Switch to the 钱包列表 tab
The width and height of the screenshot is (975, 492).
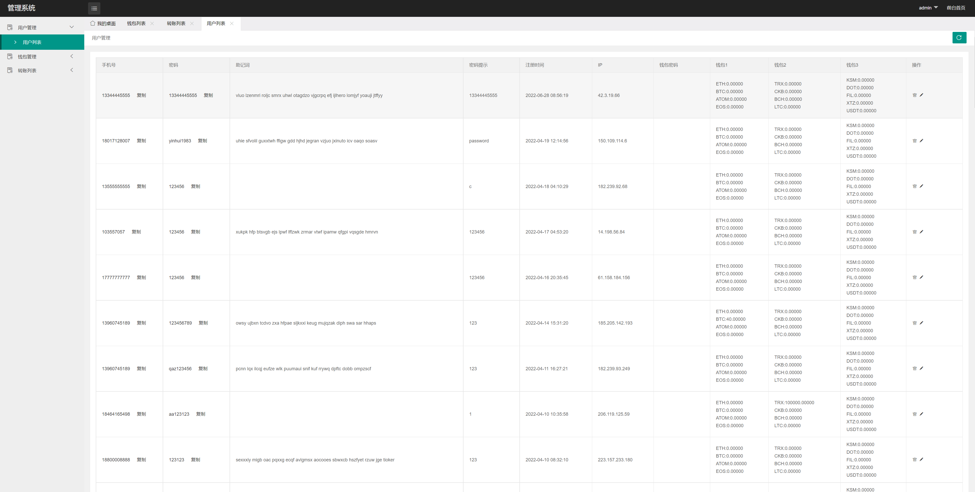pyautogui.click(x=136, y=23)
